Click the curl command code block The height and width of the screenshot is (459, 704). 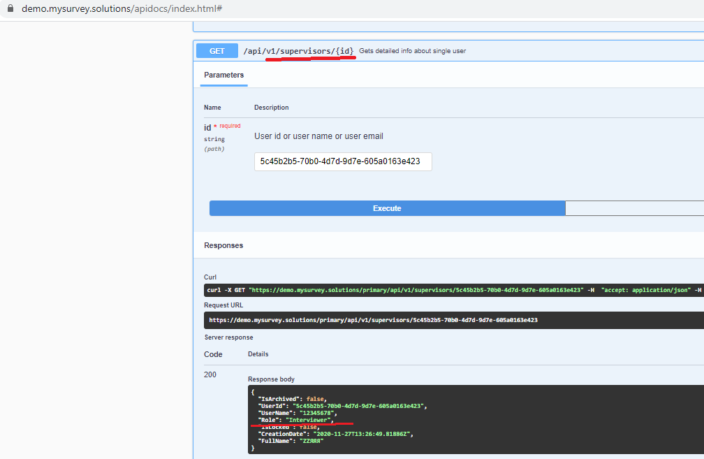[x=454, y=290]
